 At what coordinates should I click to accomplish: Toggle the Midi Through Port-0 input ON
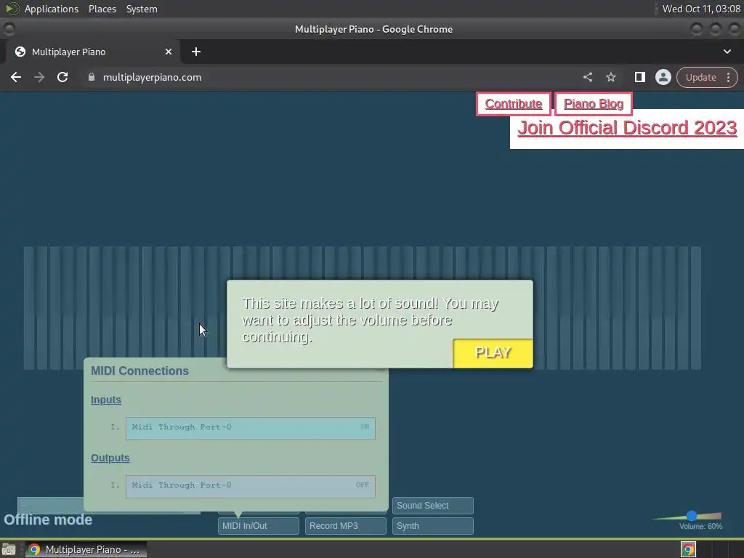coord(251,428)
